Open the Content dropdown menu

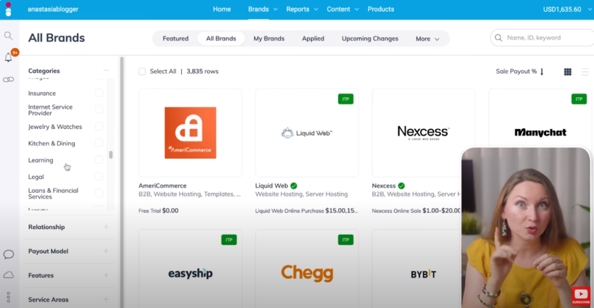(342, 9)
